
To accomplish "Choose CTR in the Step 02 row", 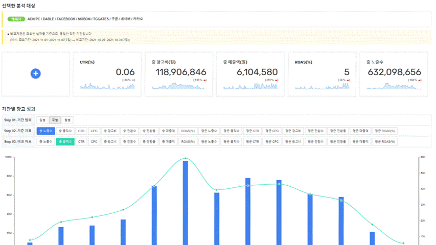I will point(81,131).
